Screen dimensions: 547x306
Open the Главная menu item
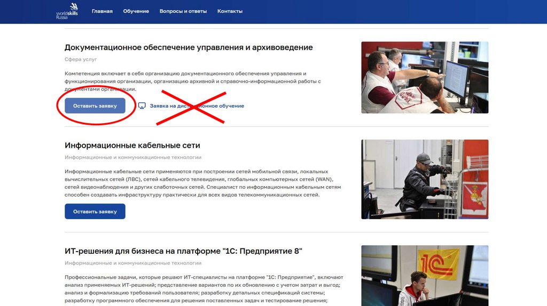point(102,11)
